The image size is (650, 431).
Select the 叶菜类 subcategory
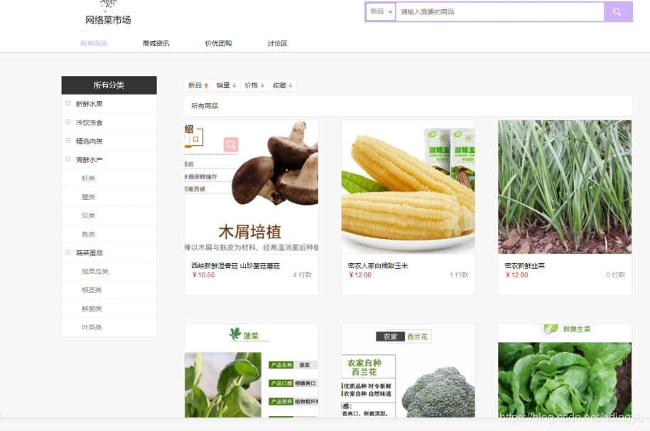[92, 327]
